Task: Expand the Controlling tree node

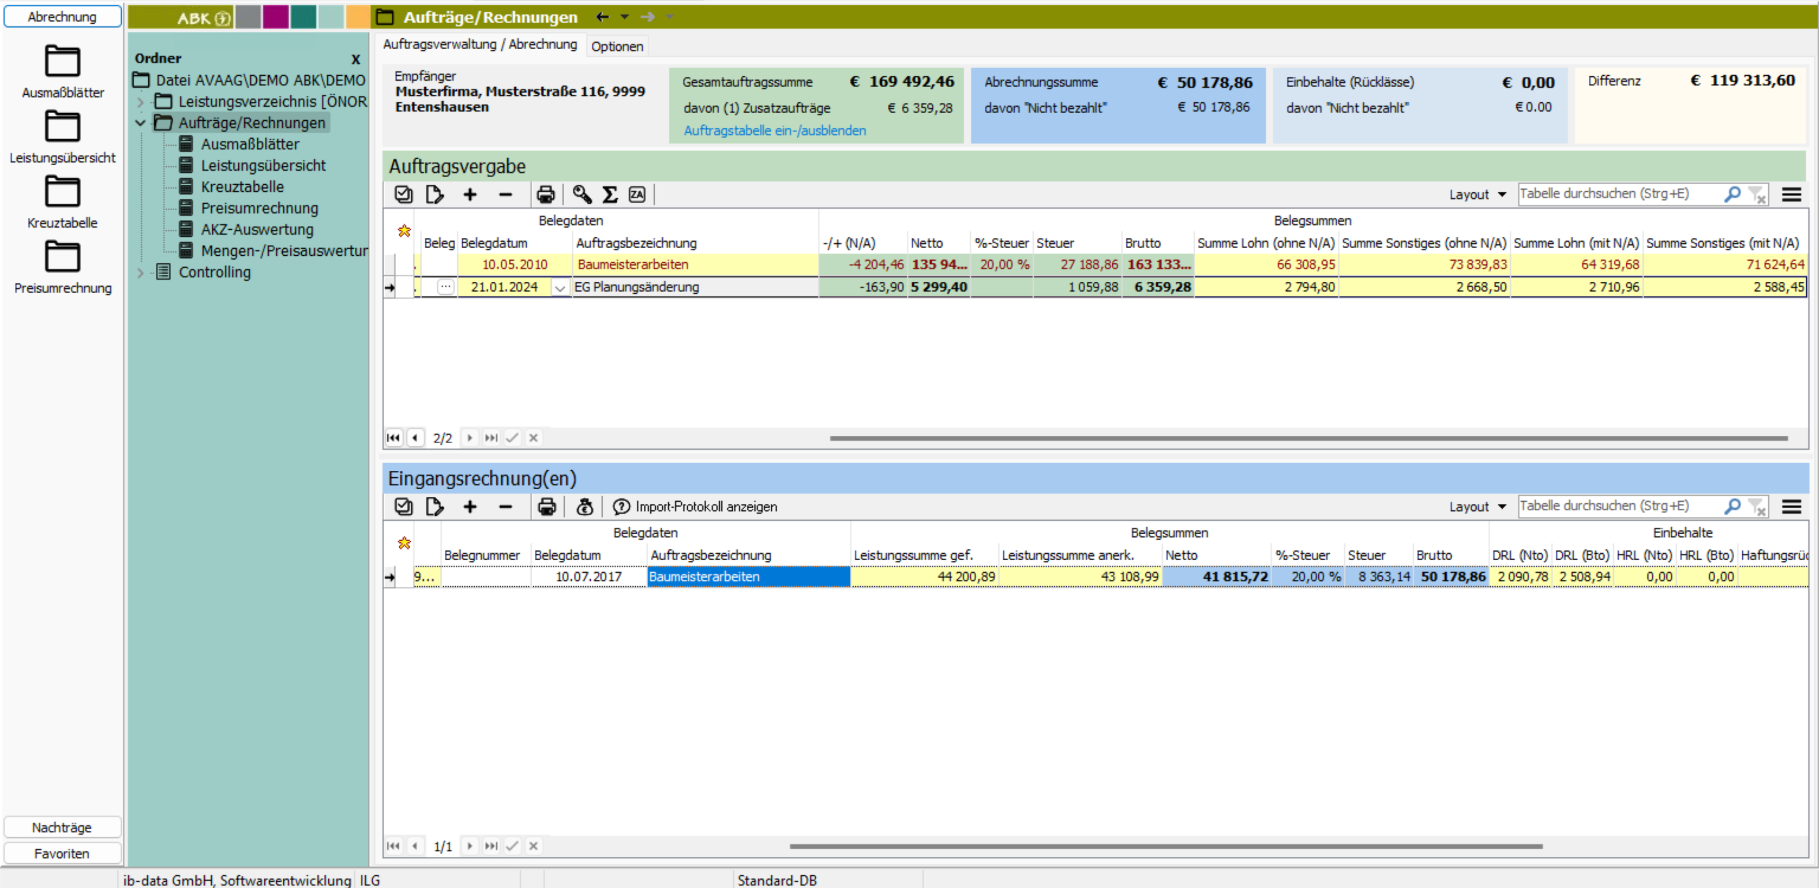Action: point(141,272)
